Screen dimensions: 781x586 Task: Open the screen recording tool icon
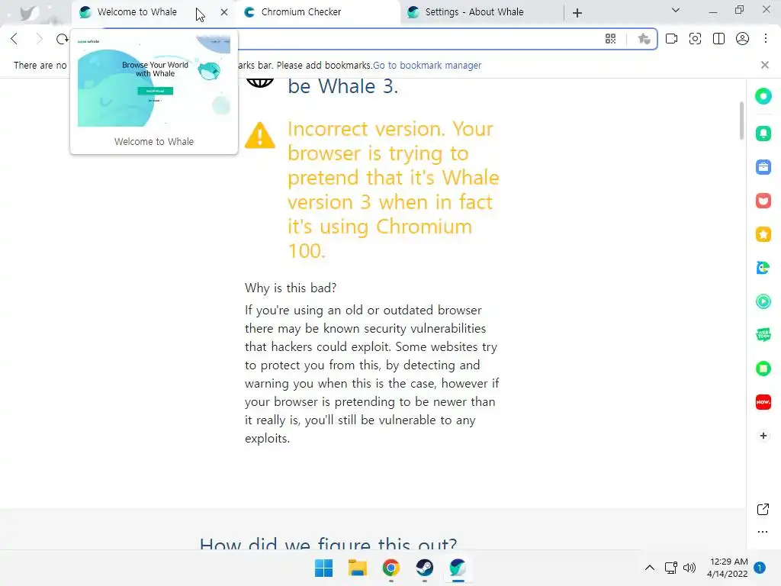tap(671, 39)
